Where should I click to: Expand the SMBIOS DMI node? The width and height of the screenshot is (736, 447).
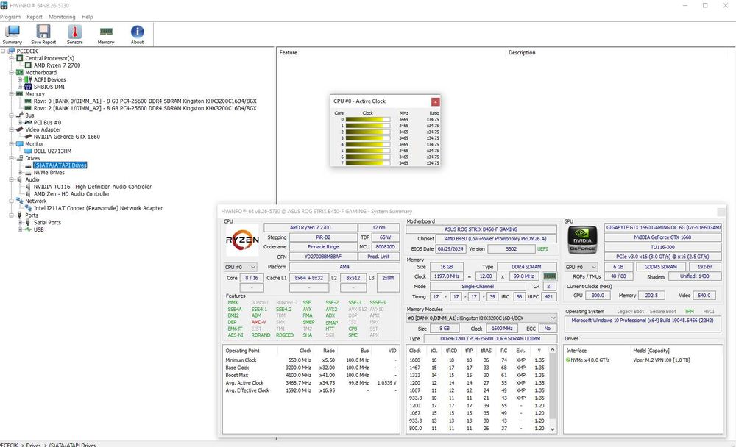(20, 87)
